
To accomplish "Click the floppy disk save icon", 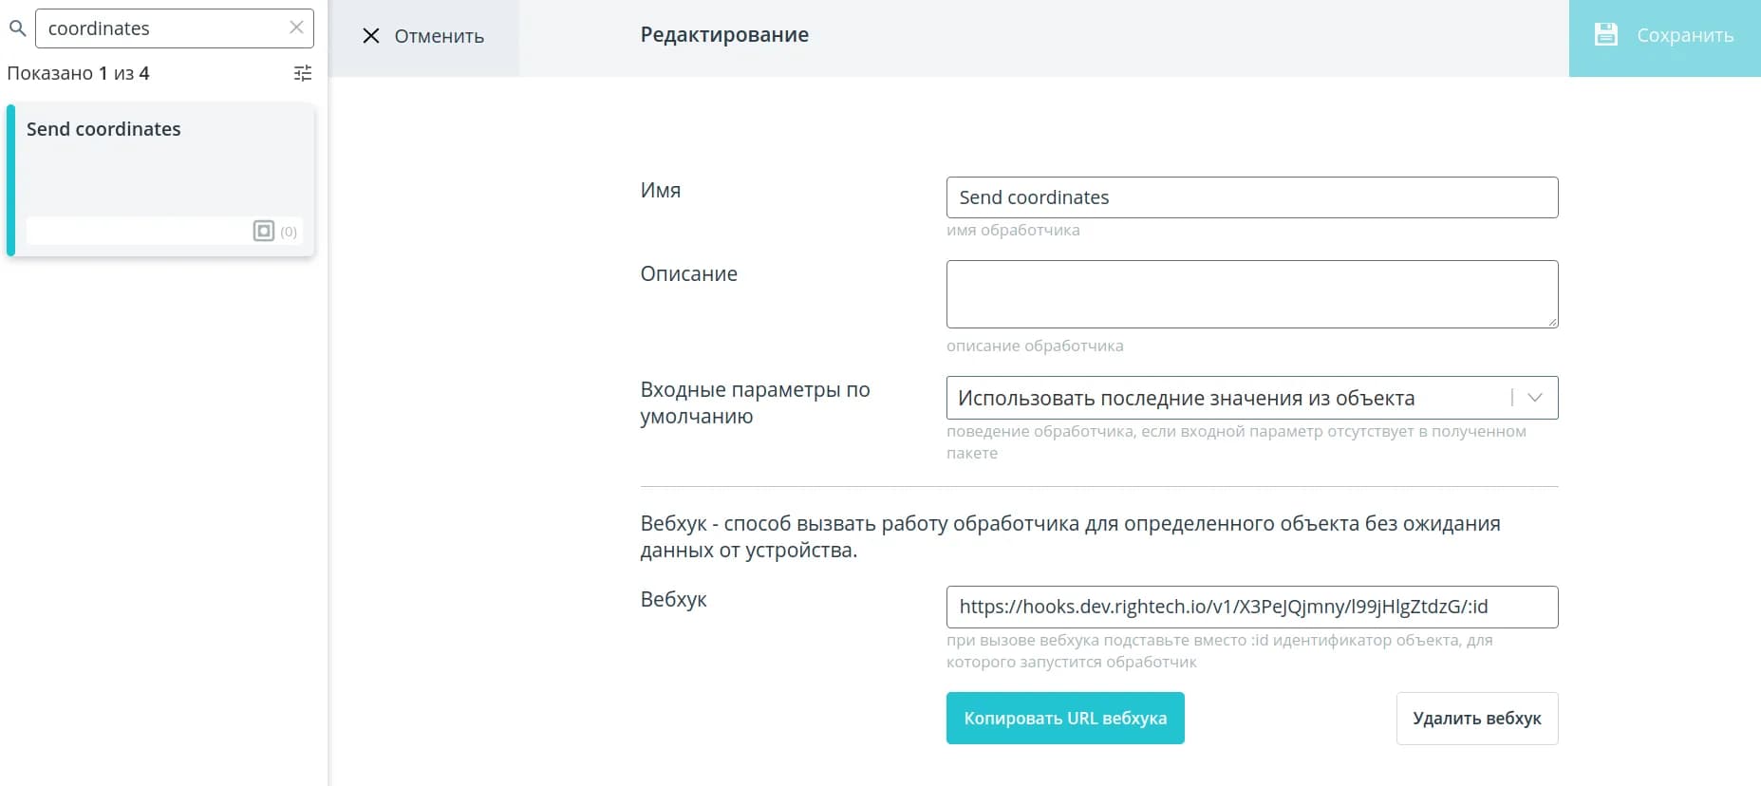I will pyautogui.click(x=1605, y=35).
